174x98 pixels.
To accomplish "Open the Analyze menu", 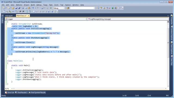I will [68, 5].
